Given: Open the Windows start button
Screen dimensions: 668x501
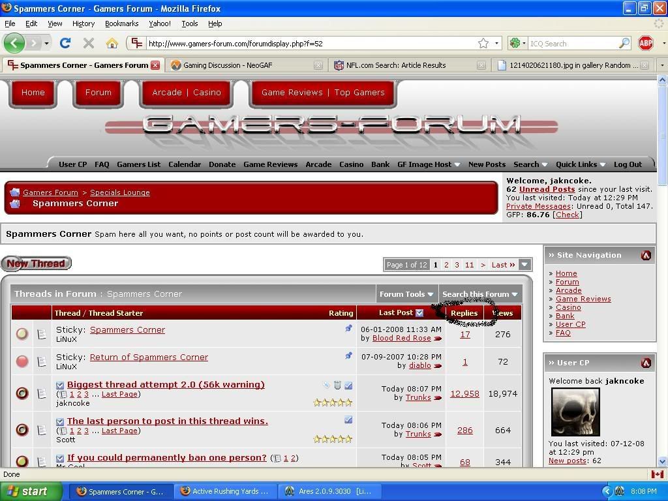Looking at the screenshot, I should click(30, 491).
